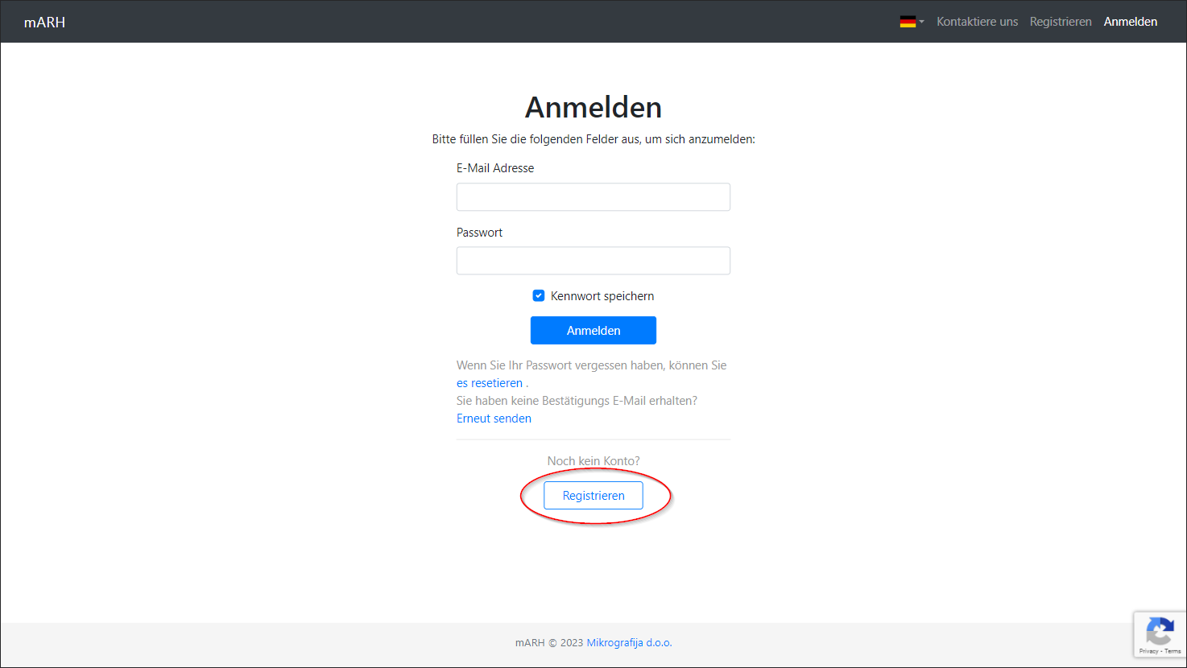Focus the E-Mail Adresse input field

593,197
